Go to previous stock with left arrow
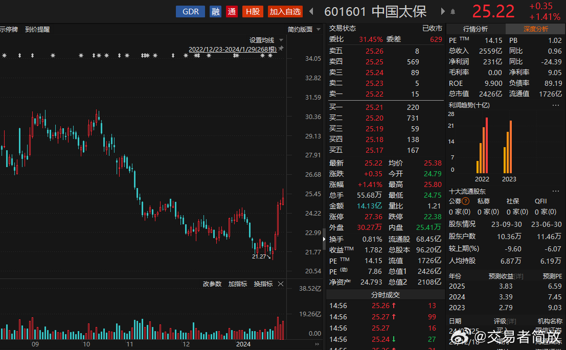566x350 pixels. point(311,12)
